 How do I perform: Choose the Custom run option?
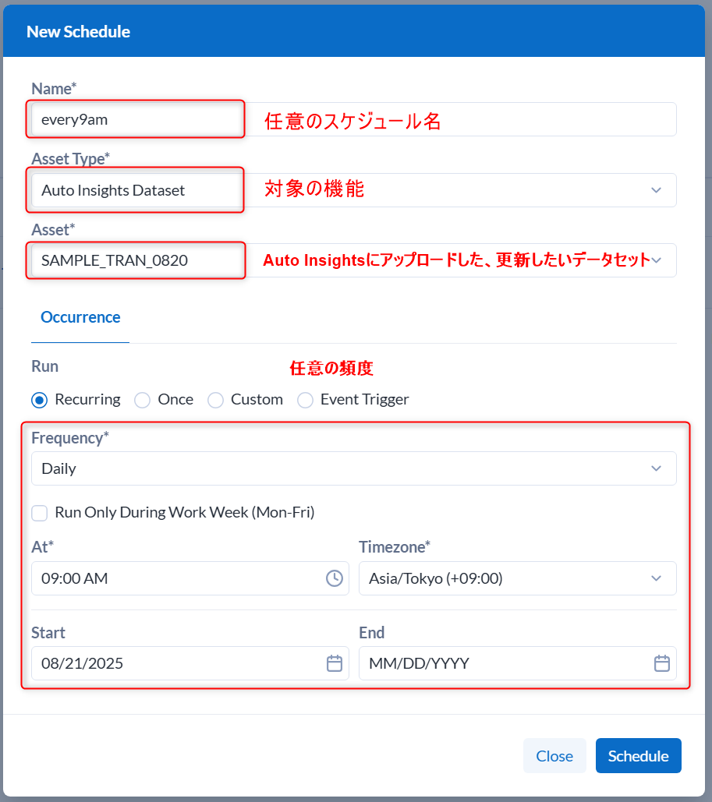[x=215, y=400]
